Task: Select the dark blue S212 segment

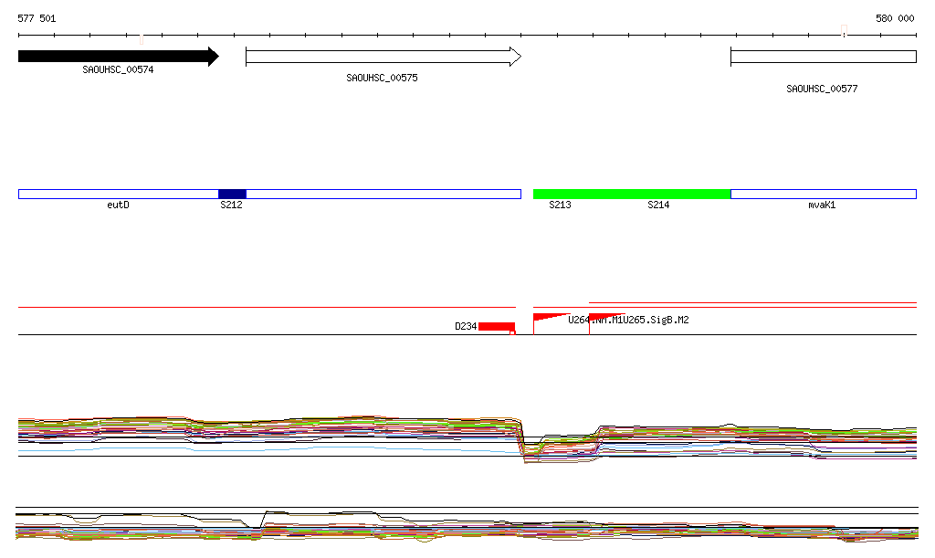Action: pos(232,194)
